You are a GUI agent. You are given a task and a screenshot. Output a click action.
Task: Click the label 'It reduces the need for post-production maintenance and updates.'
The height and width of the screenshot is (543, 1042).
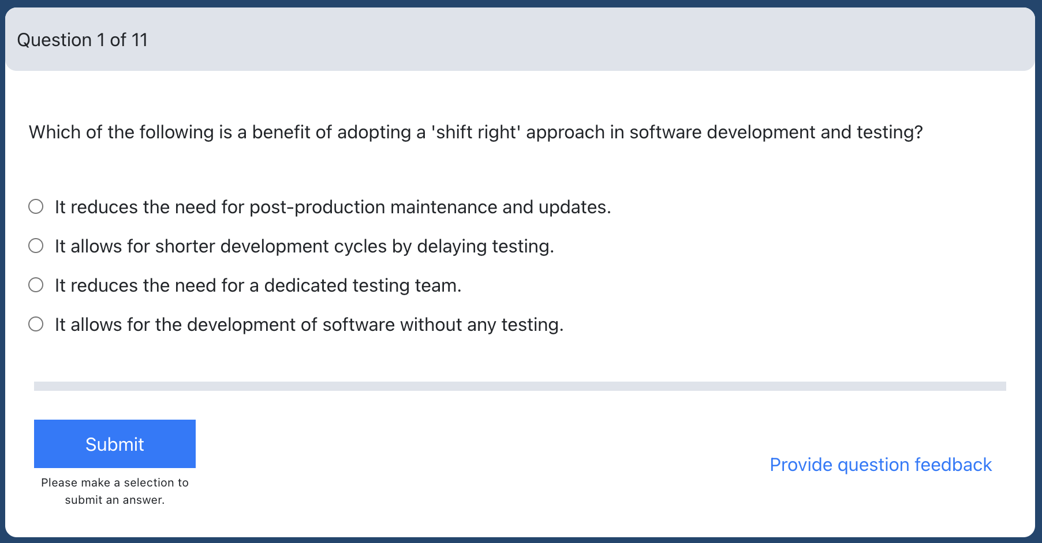(333, 207)
